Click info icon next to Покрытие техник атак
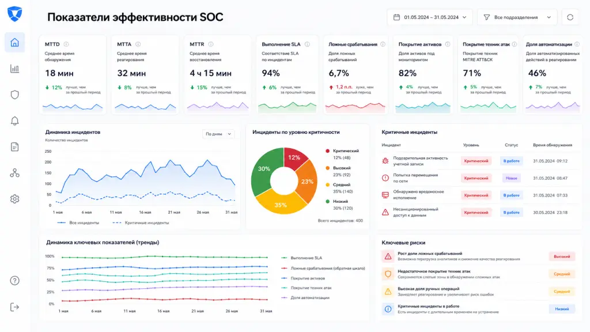Screen dimensions: 590x332 tap(515, 44)
